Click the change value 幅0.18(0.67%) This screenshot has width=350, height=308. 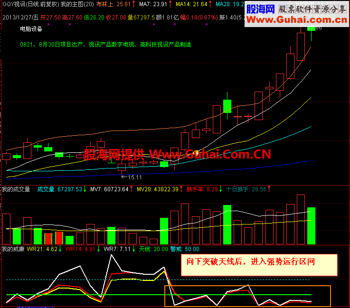click(199, 18)
